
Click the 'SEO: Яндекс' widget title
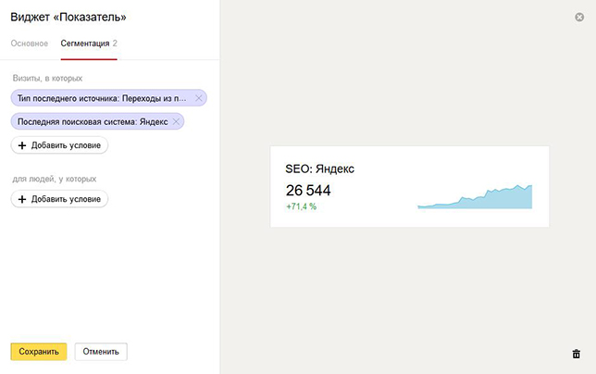tap(319, 168)
